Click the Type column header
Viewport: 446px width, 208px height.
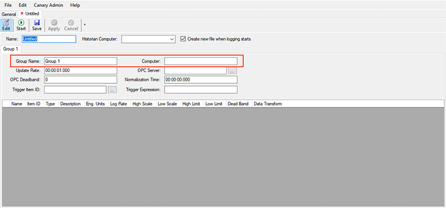pyautogui.click(x=50, y=103)
